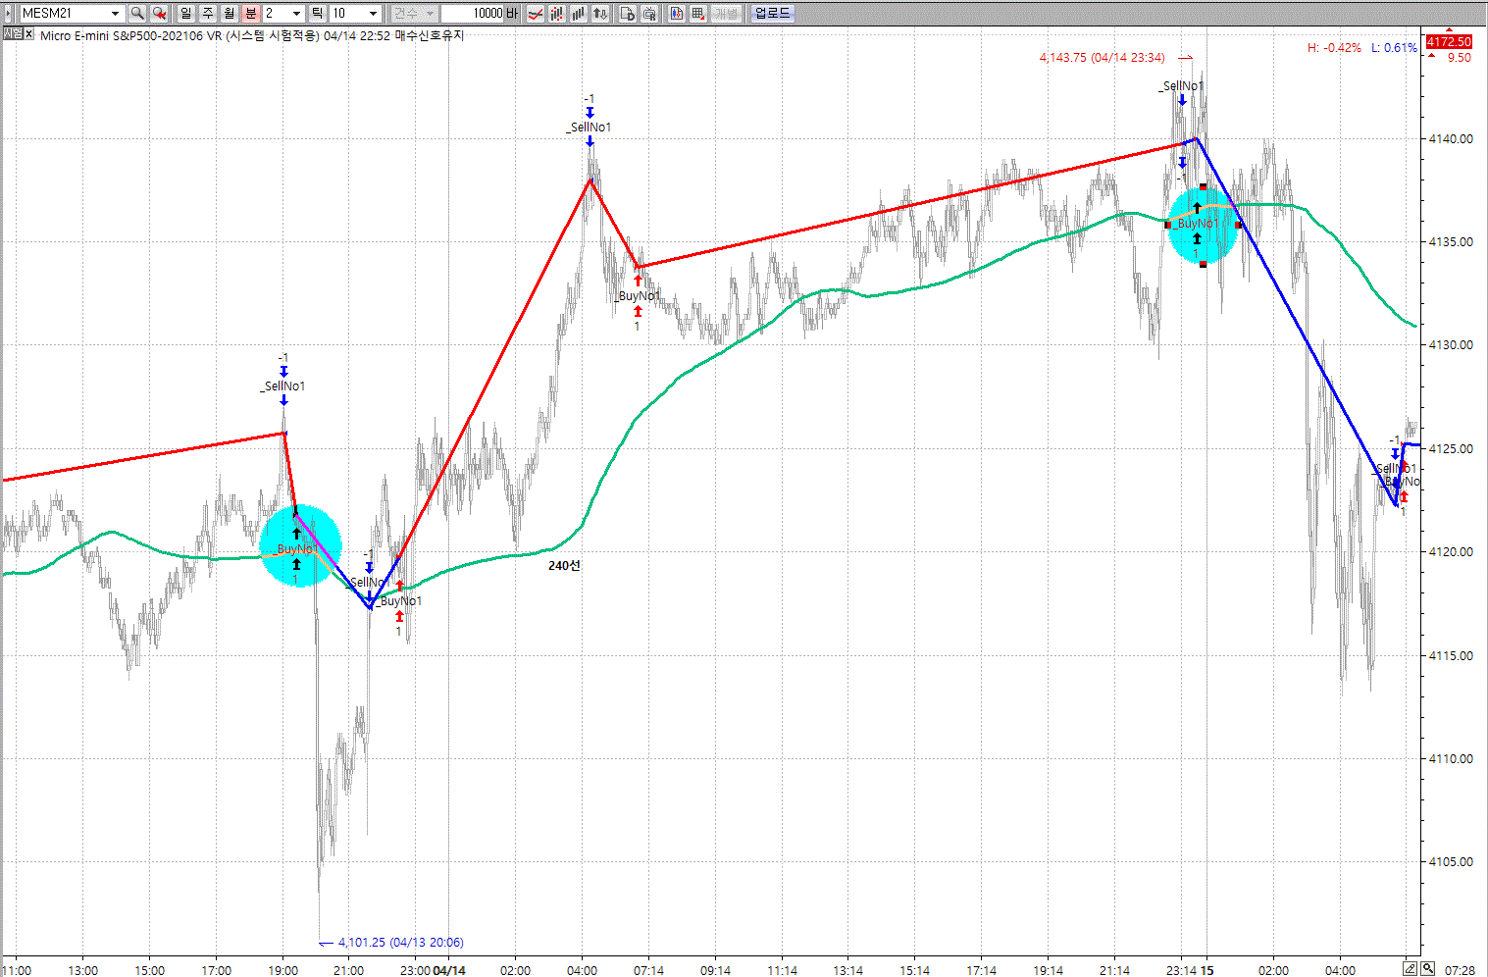Click the up-down arrows icon in toolbar
This screenshot has width=1488, height=977.
(600, 14)
